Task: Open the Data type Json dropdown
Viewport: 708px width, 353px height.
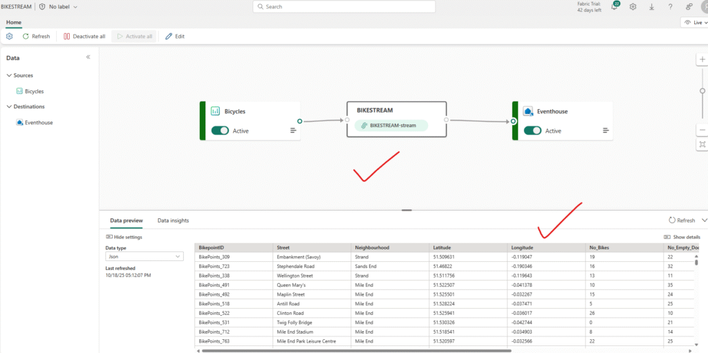Action: (144, 256)
